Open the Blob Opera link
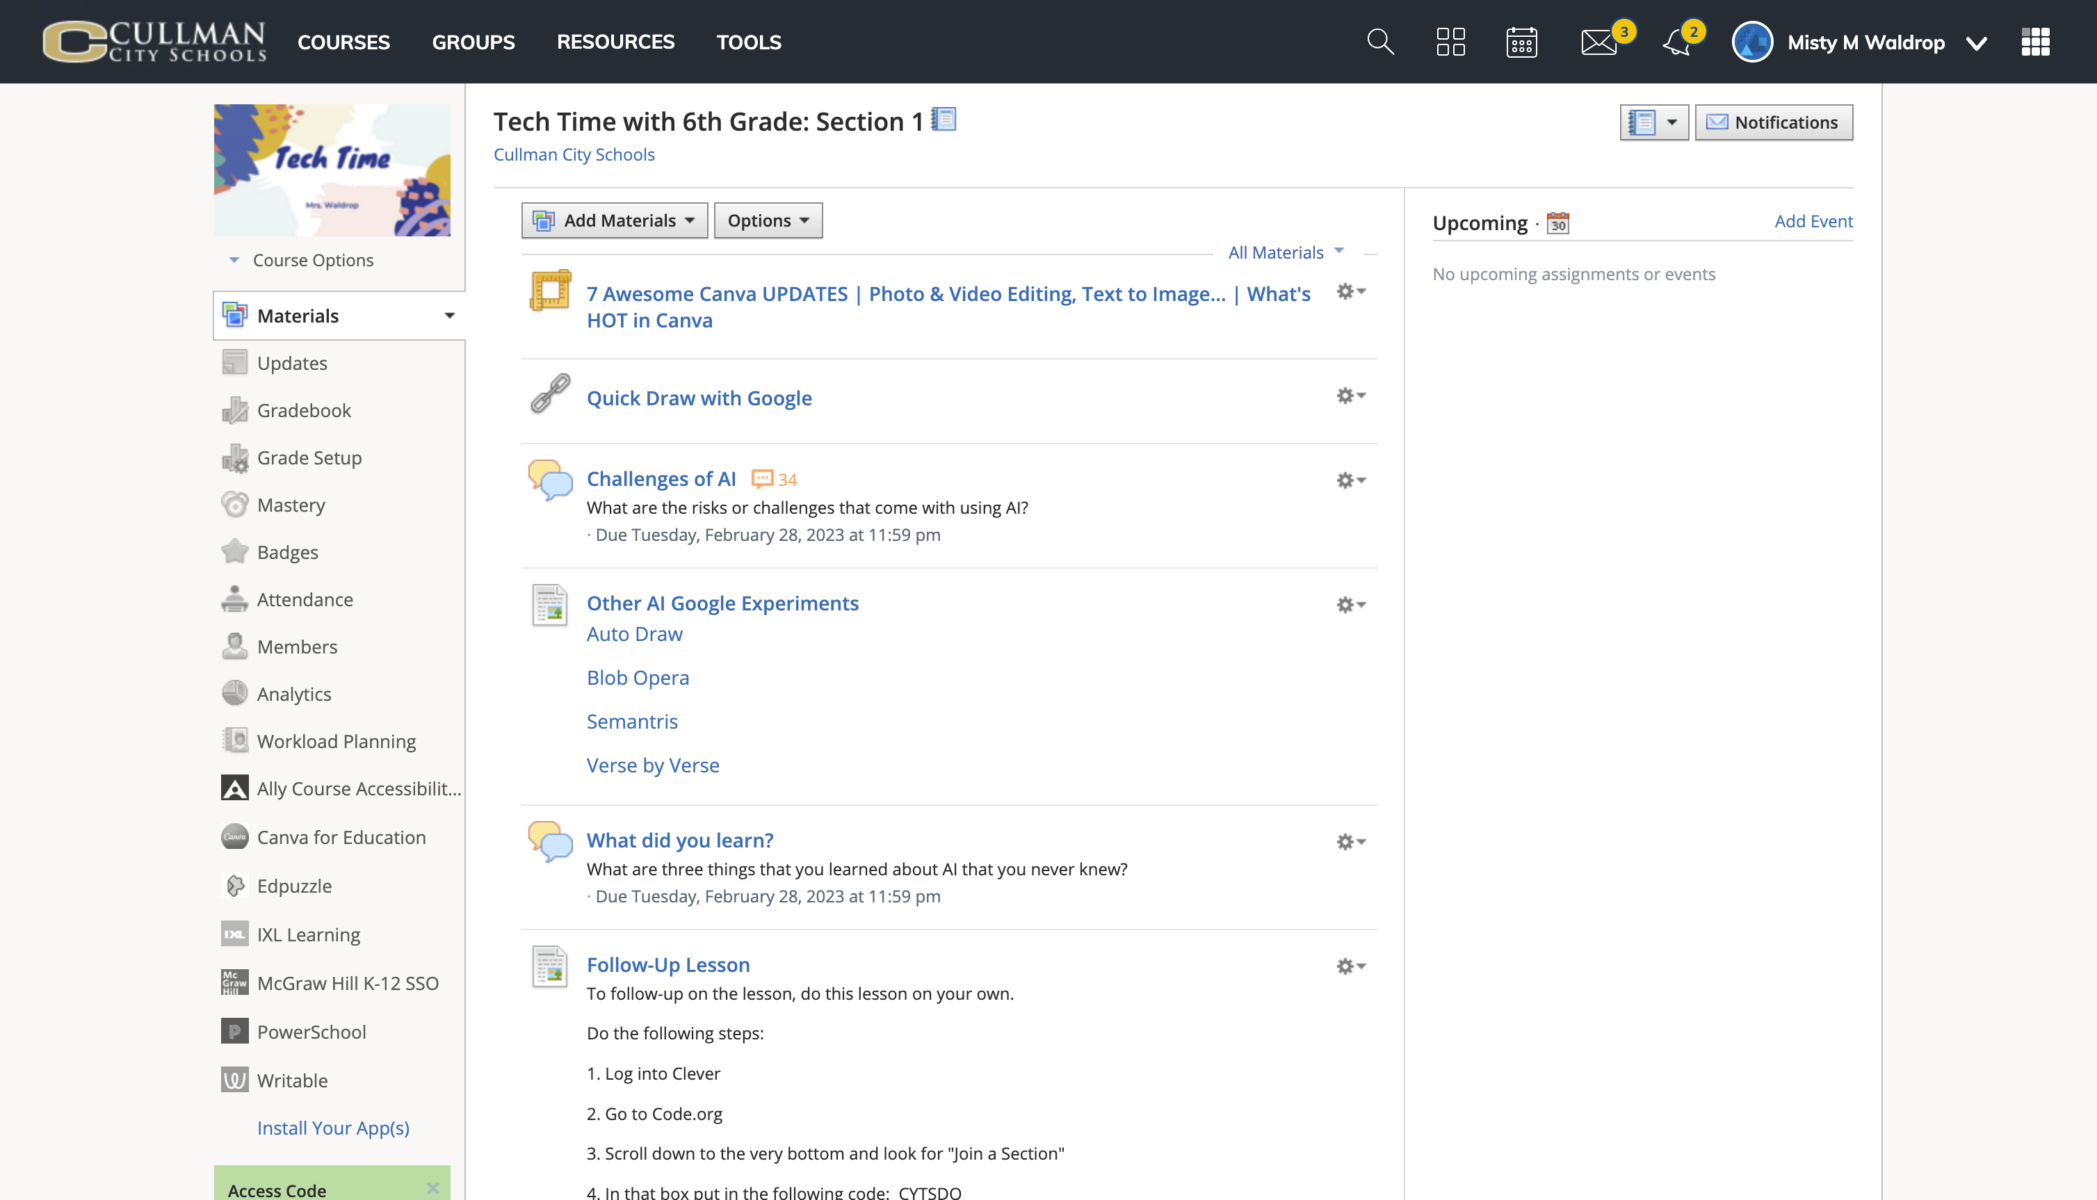 tap(638, 677)
